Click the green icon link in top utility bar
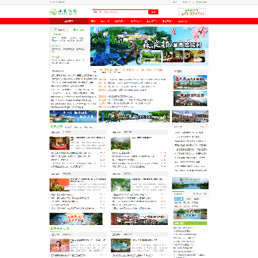Image resolution: width=258 pixels, height=258 pixels. [x=201, y=2]
